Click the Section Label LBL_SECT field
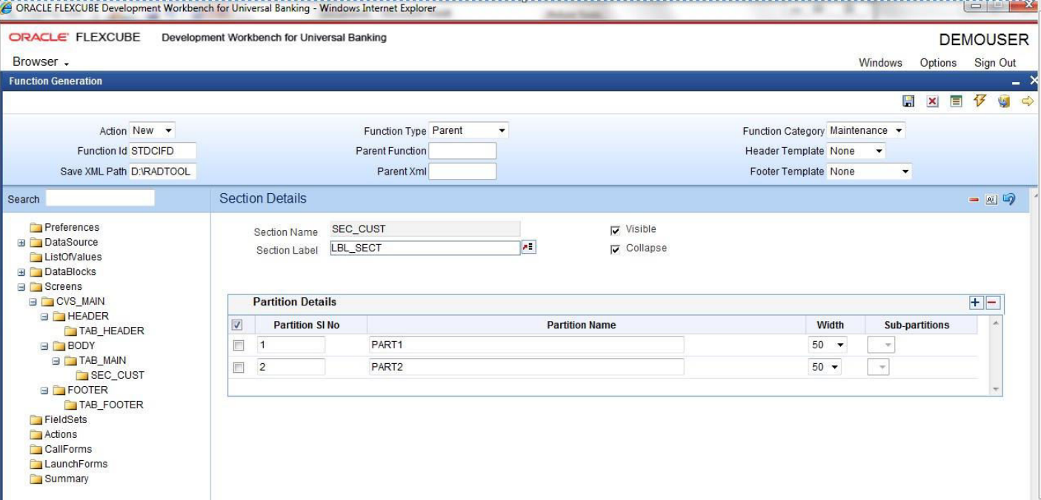Viewport: 1041px width, 500px height. tap(425, 248)
